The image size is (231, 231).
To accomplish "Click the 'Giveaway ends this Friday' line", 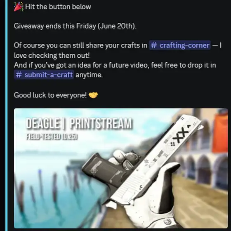I will (75, 26).
